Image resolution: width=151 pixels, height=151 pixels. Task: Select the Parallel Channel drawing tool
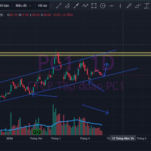(x=67, y=6)
